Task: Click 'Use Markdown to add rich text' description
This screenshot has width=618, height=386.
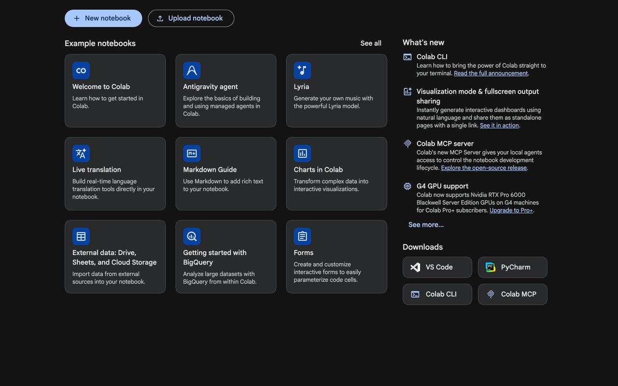Action: tap(223, 185)
